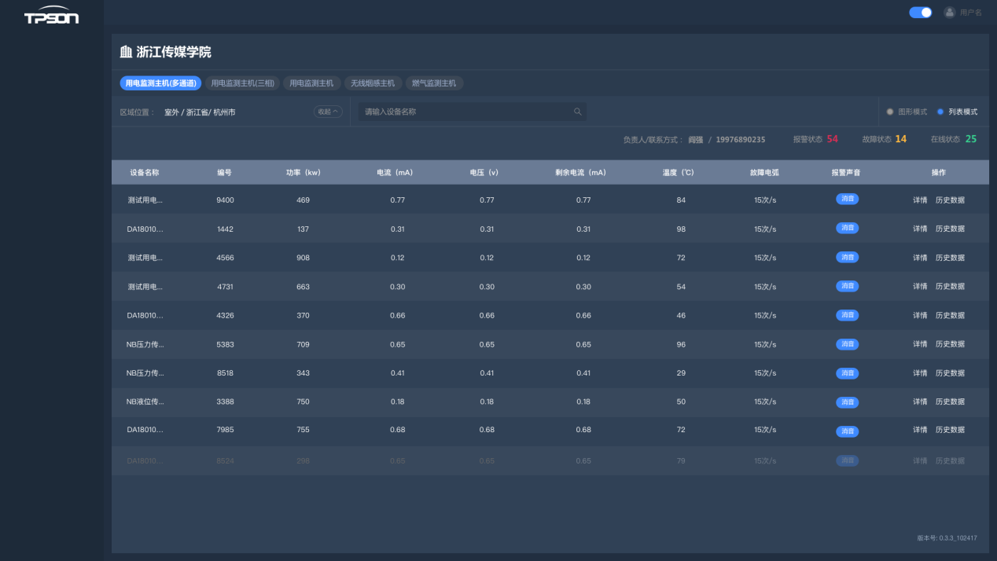997x561 pixels.
Task: Open 历史数据 for device 4731
Action: coord(950,287)
